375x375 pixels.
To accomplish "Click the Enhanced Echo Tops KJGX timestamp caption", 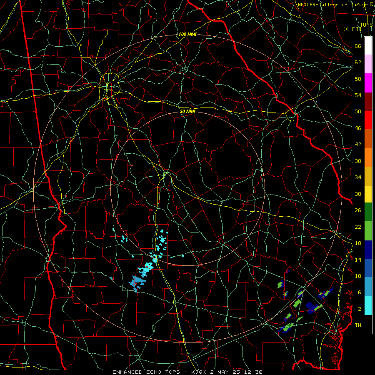I will 187,372.
